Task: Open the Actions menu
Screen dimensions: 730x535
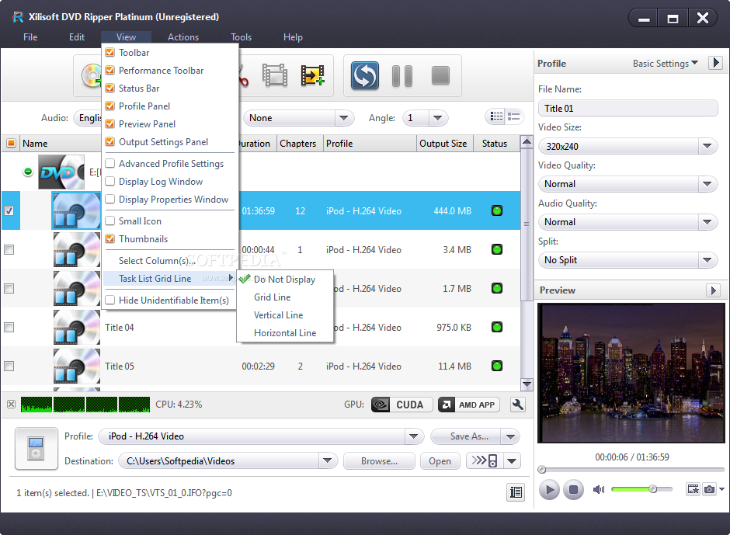Action: (183, 37)
